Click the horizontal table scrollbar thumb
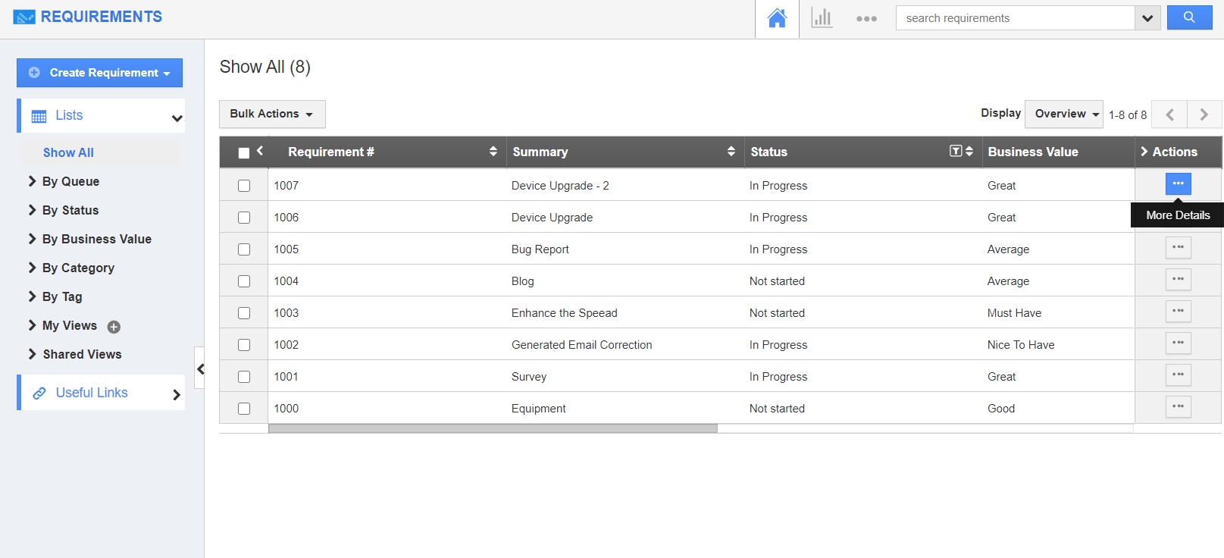The height and width of the screenshot is (558, 1224). [493, 428]
